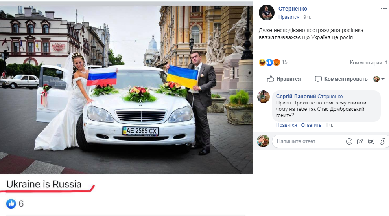Click the blue like icon under the photo
The width and height of the screenshot is (389, 216).
(x=11, y=203)
